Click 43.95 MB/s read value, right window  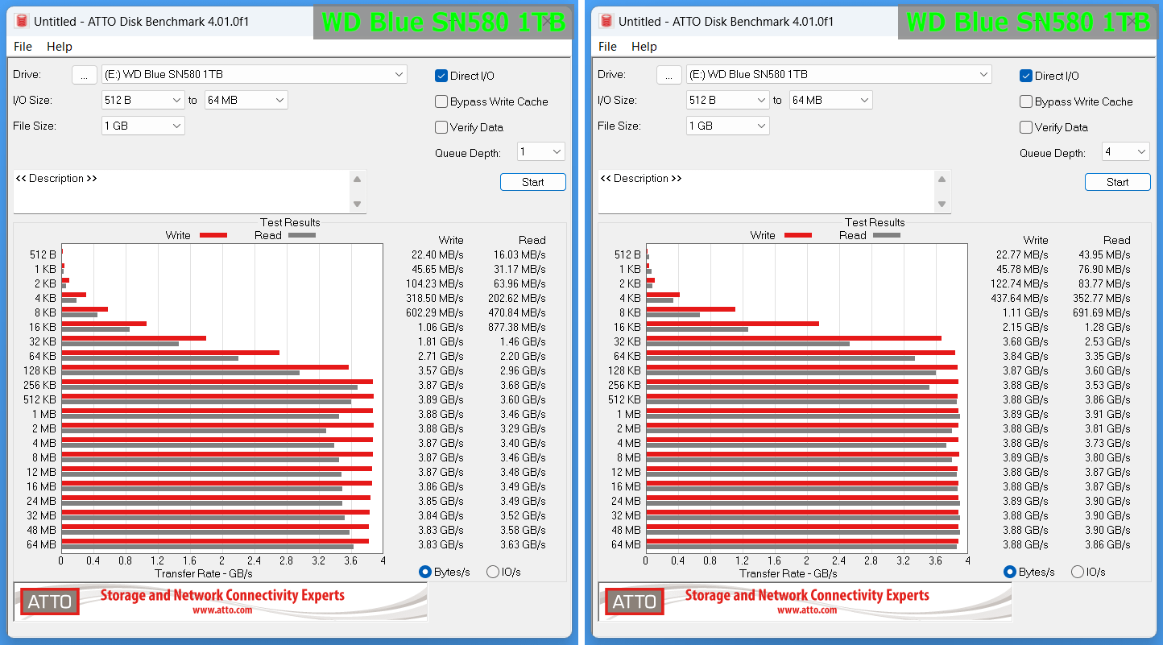coord(1104,254)
